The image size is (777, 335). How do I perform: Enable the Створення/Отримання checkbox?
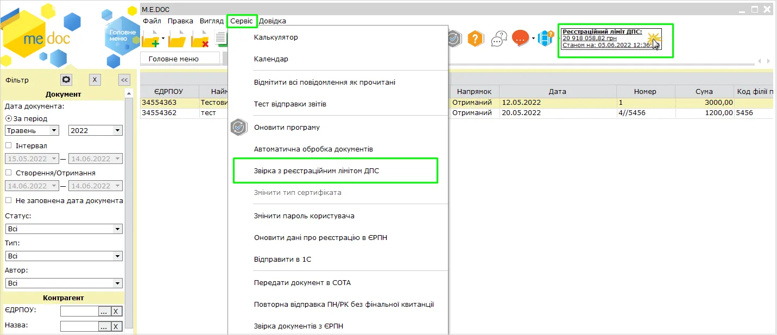click(x=8, y=173)
